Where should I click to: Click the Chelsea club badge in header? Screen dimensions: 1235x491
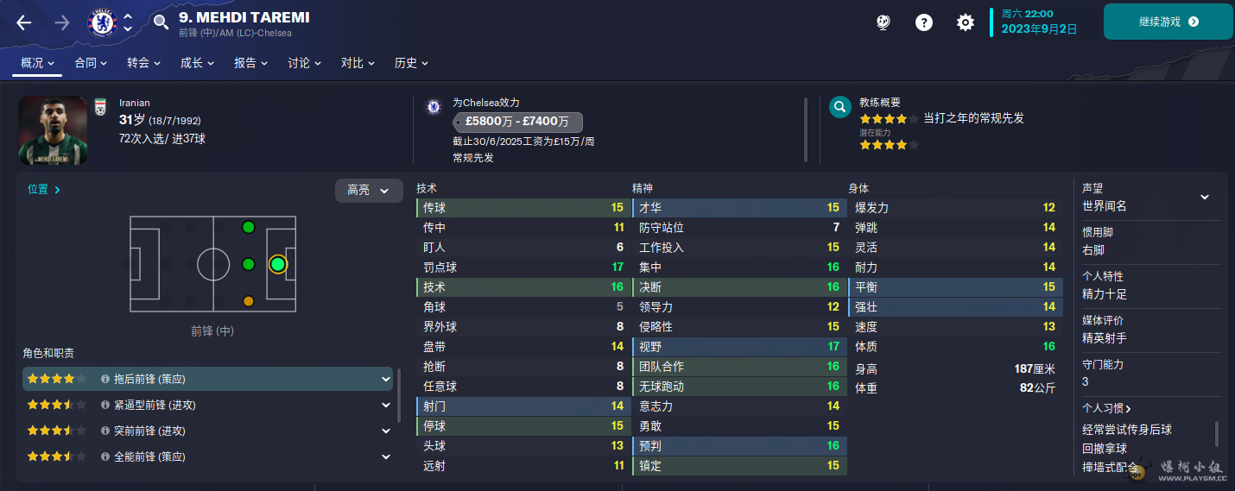(101, 22)
